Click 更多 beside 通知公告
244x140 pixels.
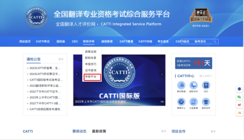(61, 59)
